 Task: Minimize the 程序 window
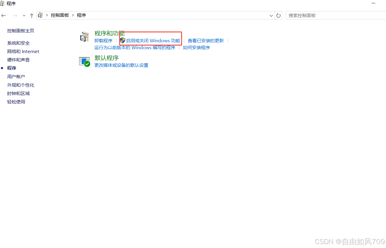pos(373,3)
